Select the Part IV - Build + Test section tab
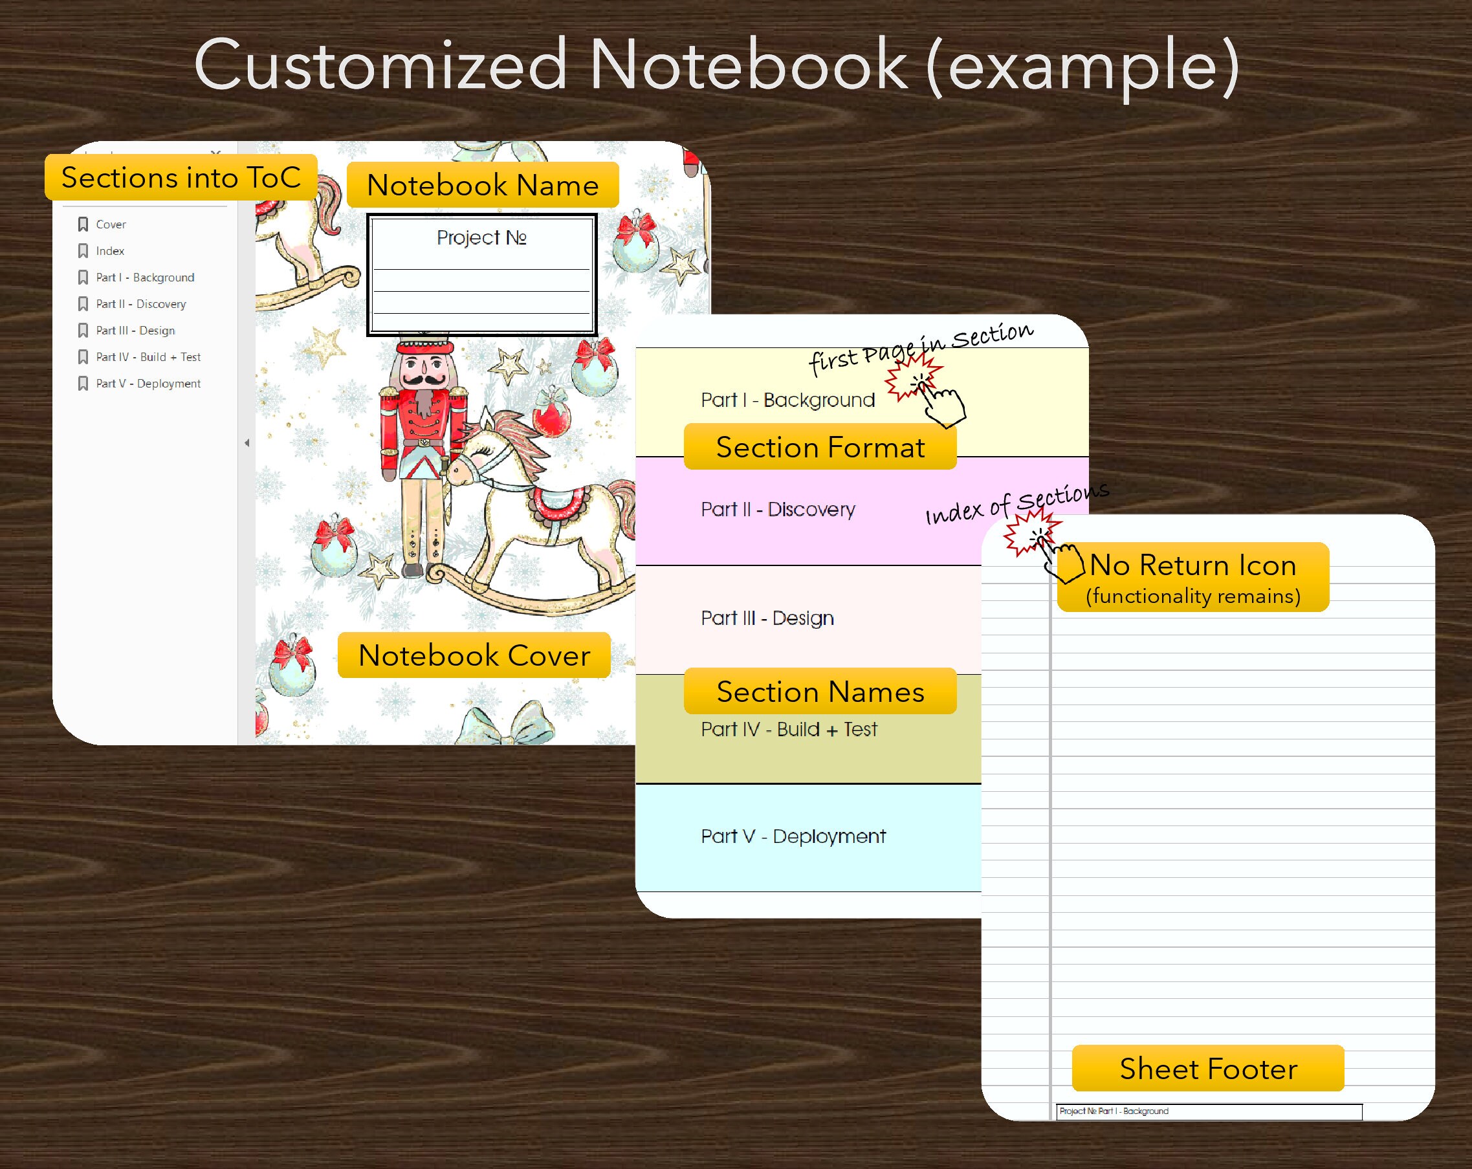This screenshot has width=1472, height=1169. pos(789,729)
